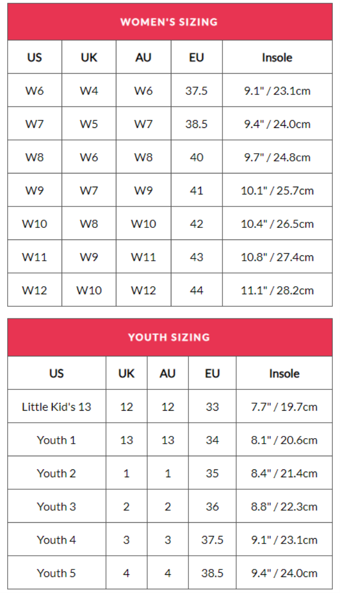Image resolution: width=340 pixels, height=593 pixels.
Task: Click the Insole column header in women's table
Action: coord(277,58)
